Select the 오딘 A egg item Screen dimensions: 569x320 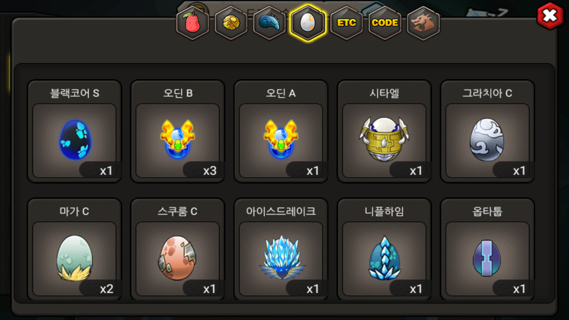pyautogui.click(x=281, y=131)
